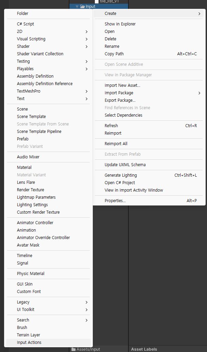207x352 pixels.
Task: Click Generate Lighting
Action: tap(149, 175)
